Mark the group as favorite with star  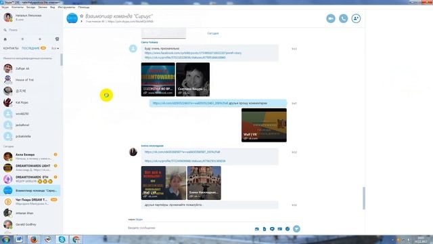click(x=81, y=16)
